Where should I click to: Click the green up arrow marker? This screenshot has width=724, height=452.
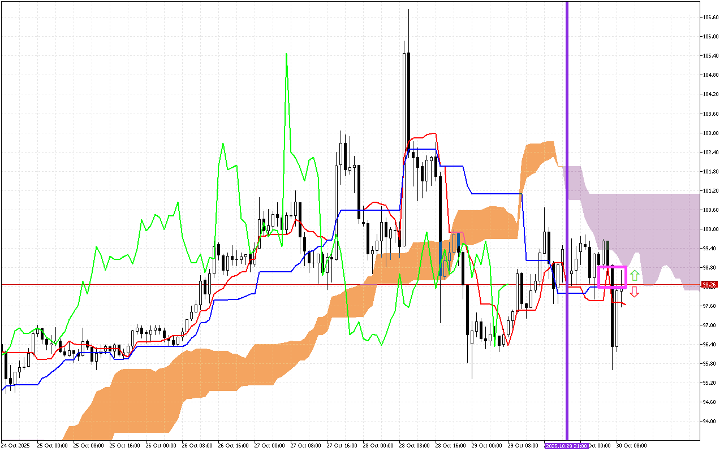635,276
